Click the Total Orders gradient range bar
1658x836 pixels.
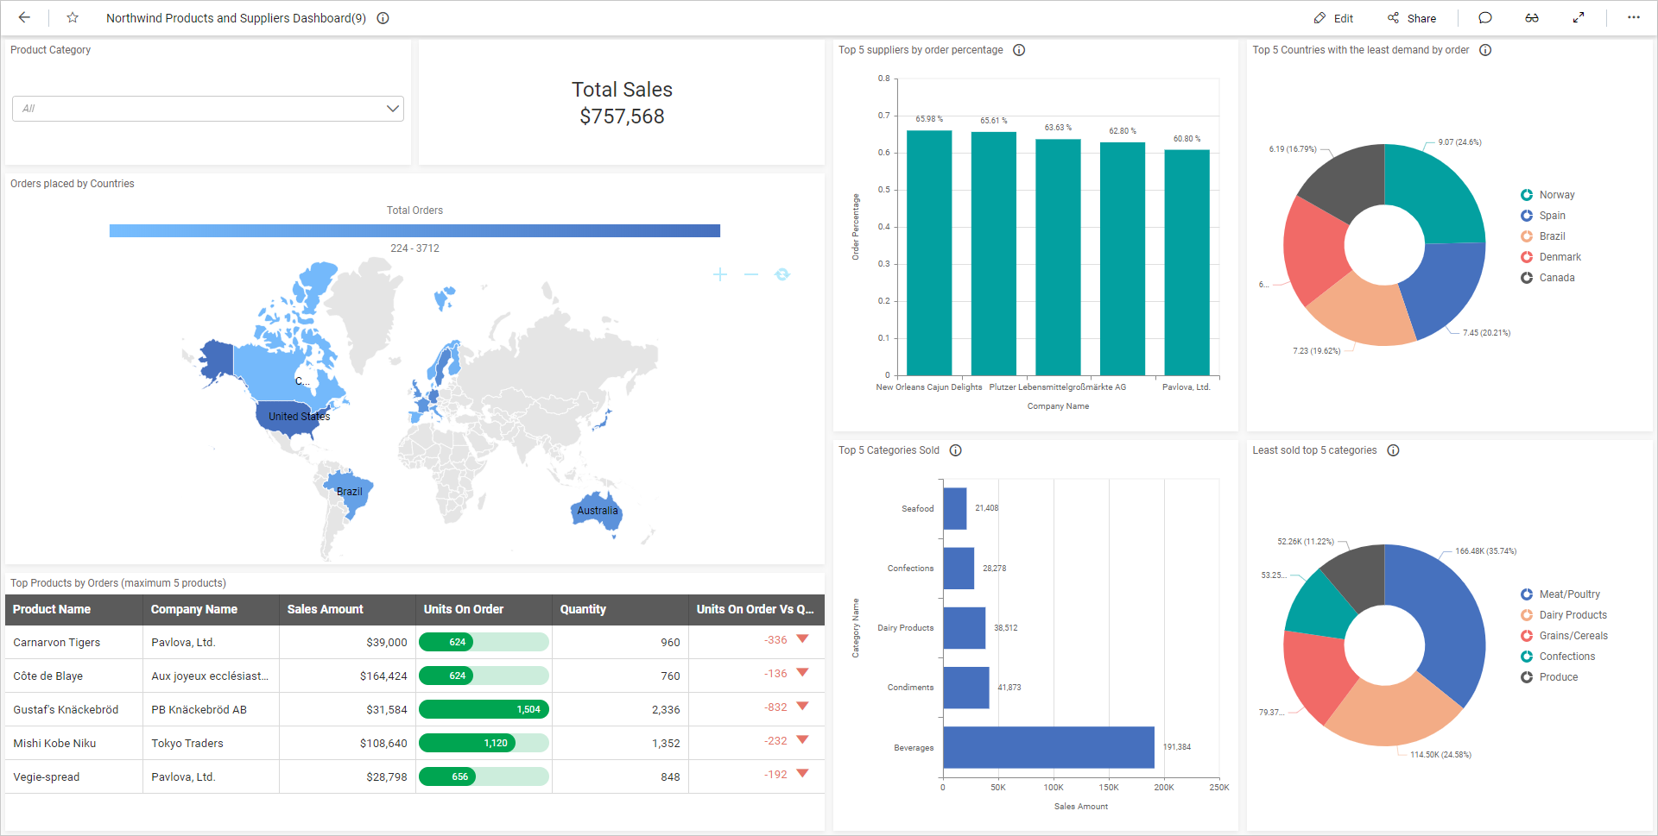[x=414, y=230]
